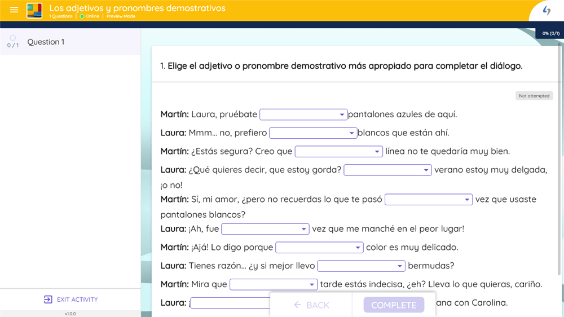Open dropdown before 'línea no te quedaría'

(x=338, y=152)
